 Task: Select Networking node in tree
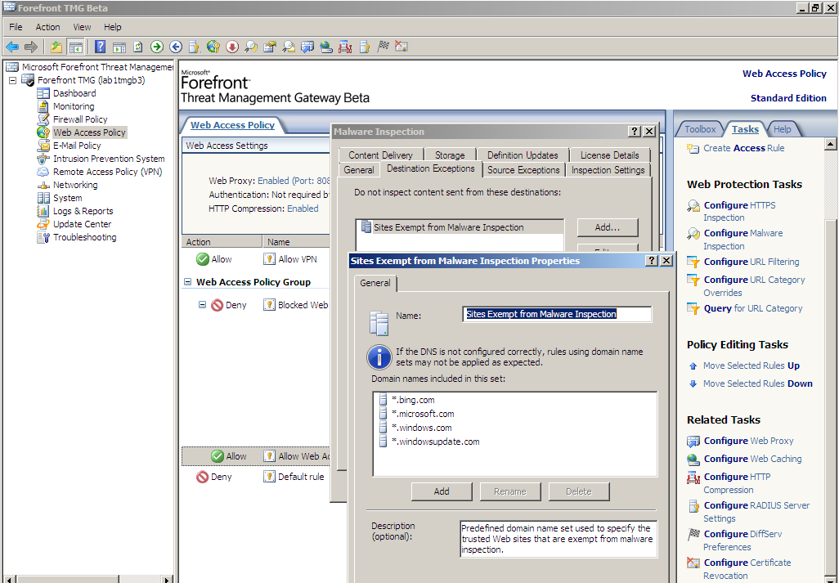(x=75, y=185)
